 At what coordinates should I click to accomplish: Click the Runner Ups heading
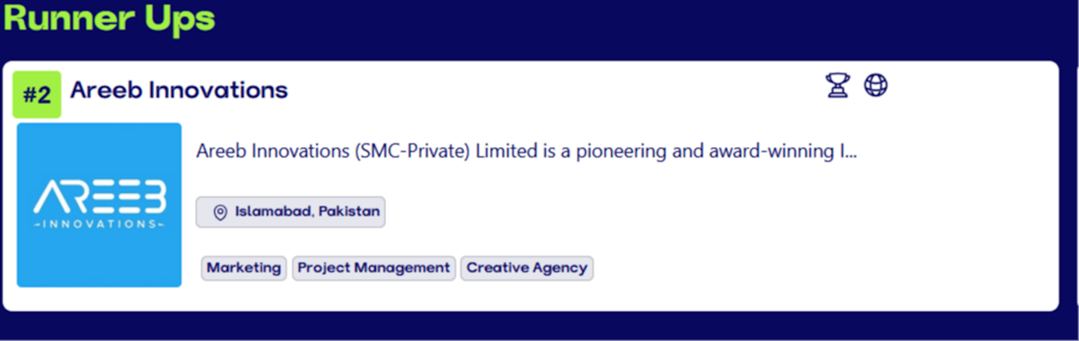109,18
